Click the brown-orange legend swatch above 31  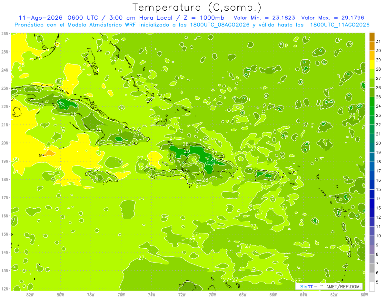[372, 37]
